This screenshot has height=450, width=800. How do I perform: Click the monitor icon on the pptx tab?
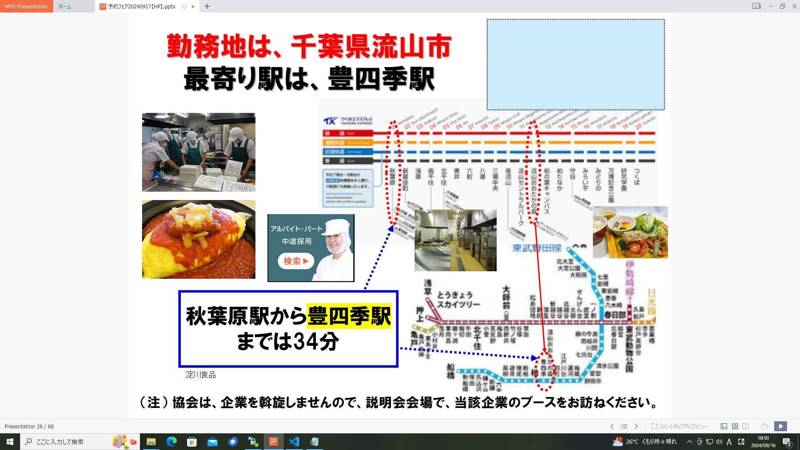point(184,7)
